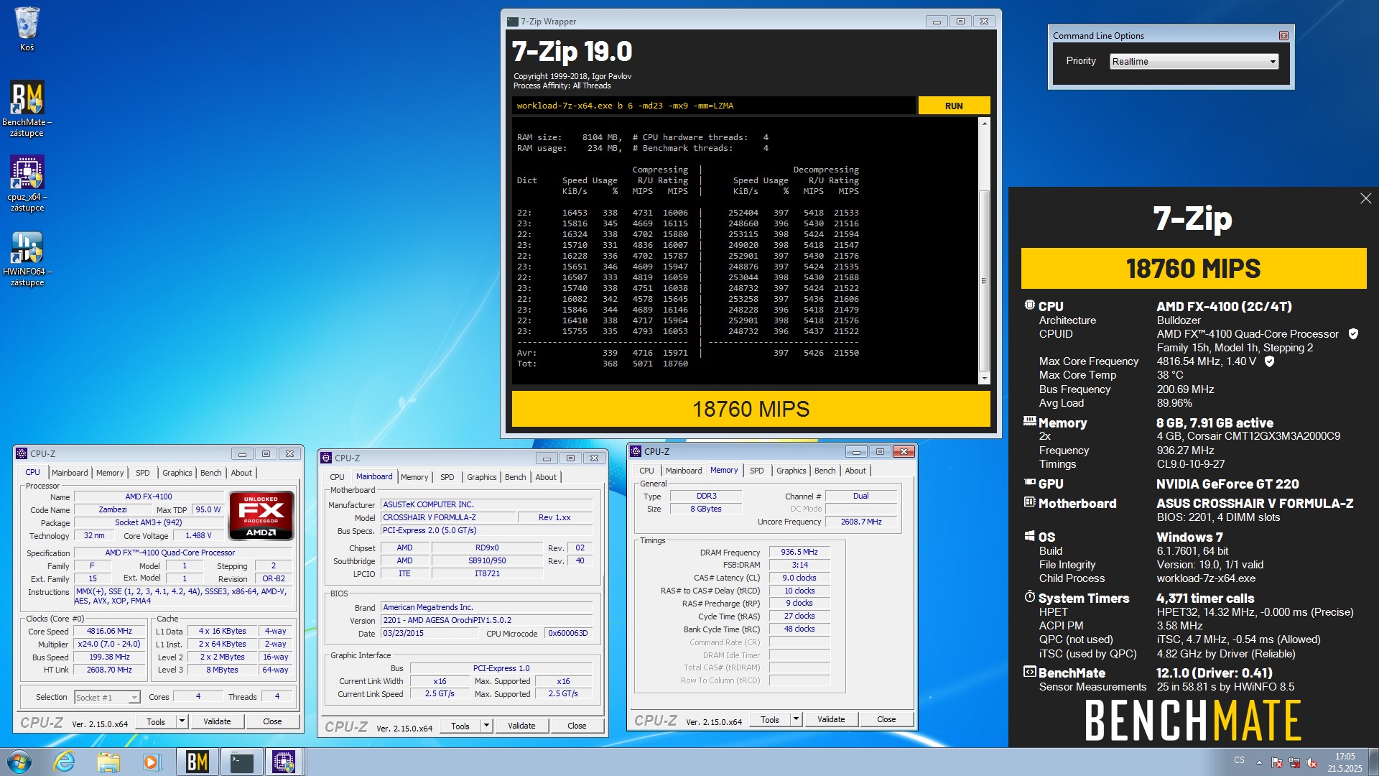Expand the Tools dropdown arrow in CPU-Z Memory window
The image size is (1379, 776).
(x=796, y=719)
